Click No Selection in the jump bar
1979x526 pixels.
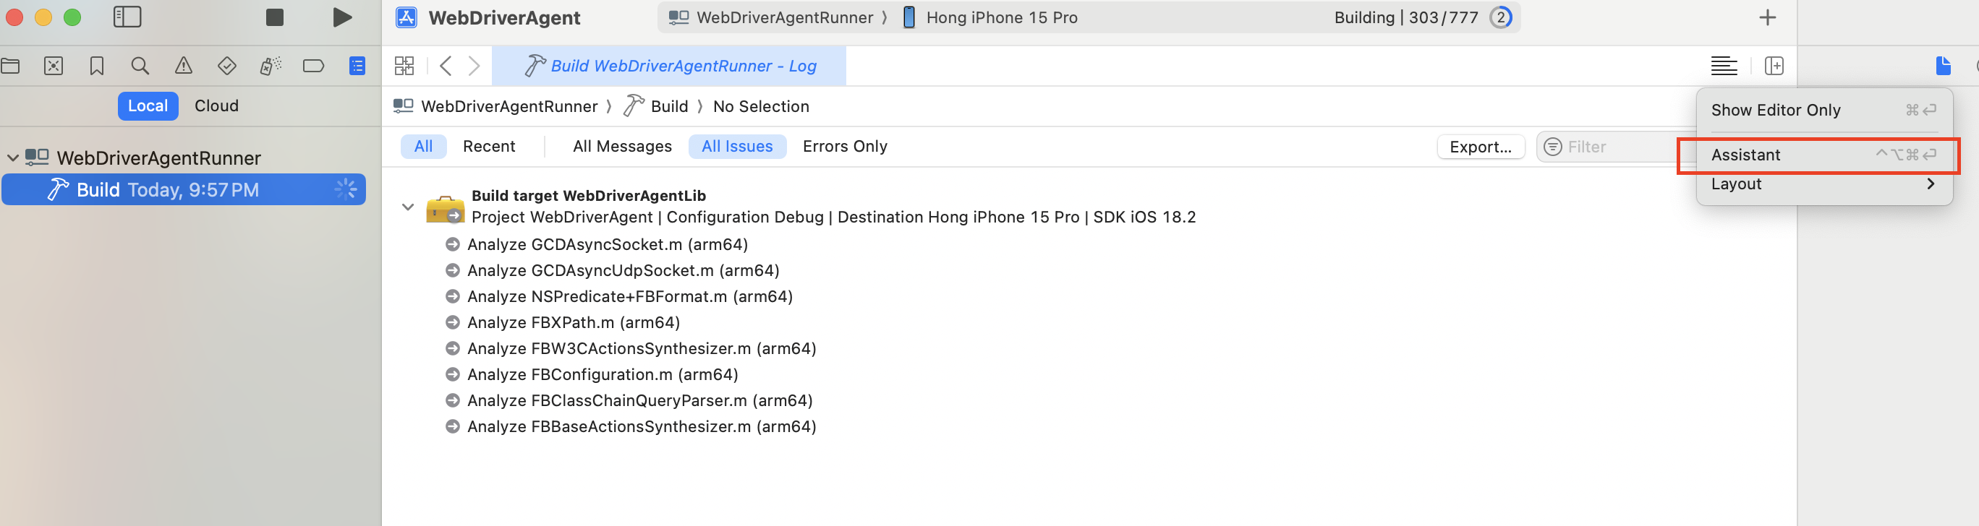pyautogui.click(x=760, y=107)
